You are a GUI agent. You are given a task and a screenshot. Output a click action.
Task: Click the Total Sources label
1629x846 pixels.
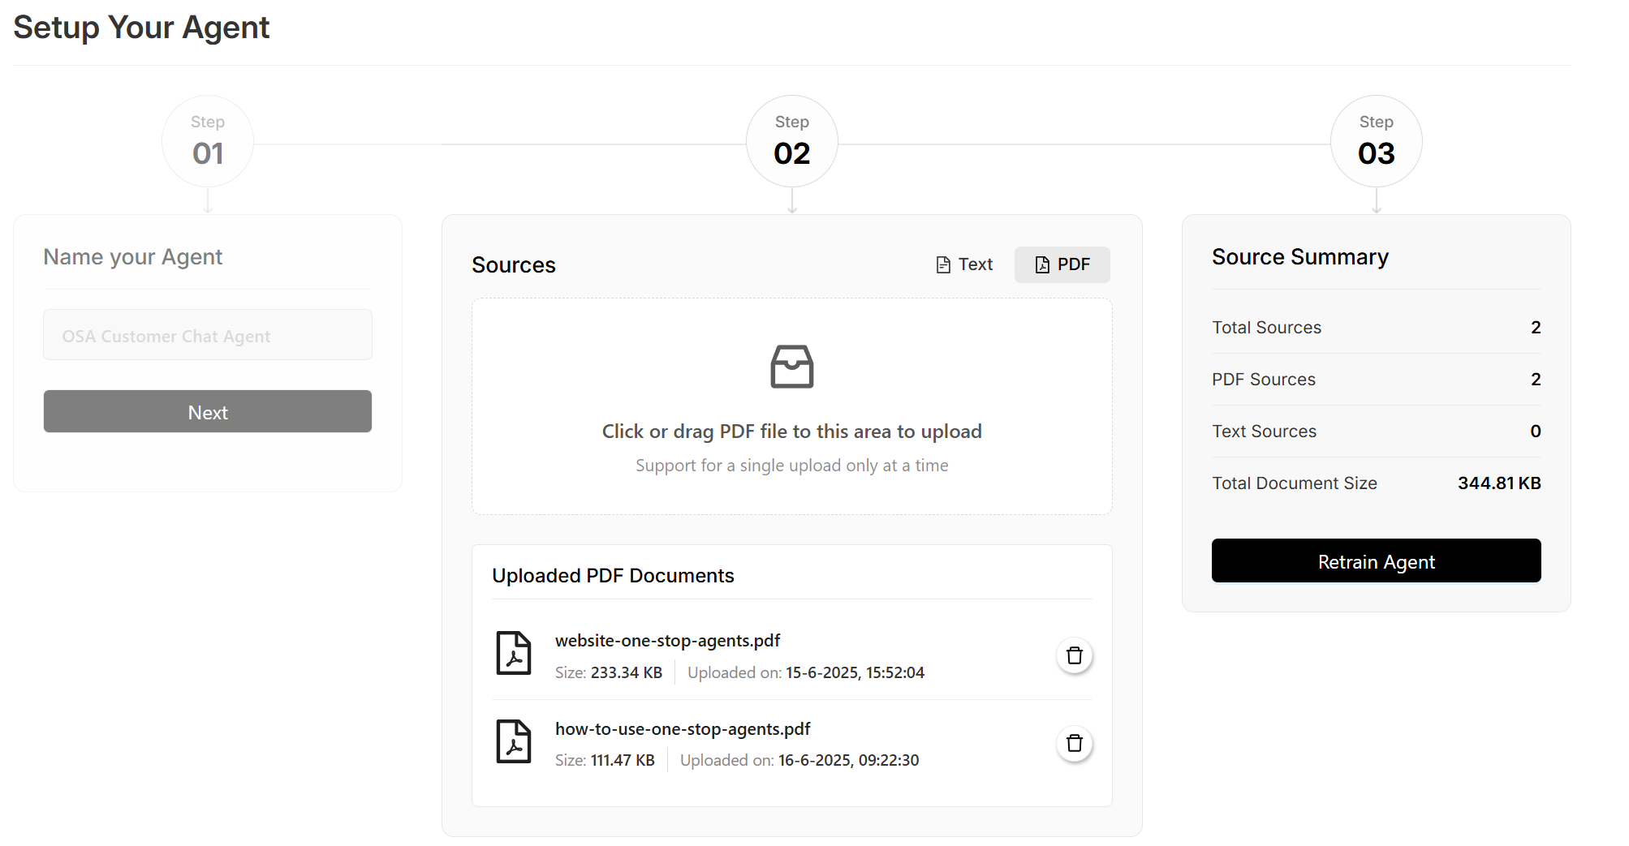tap(1266, 328)
